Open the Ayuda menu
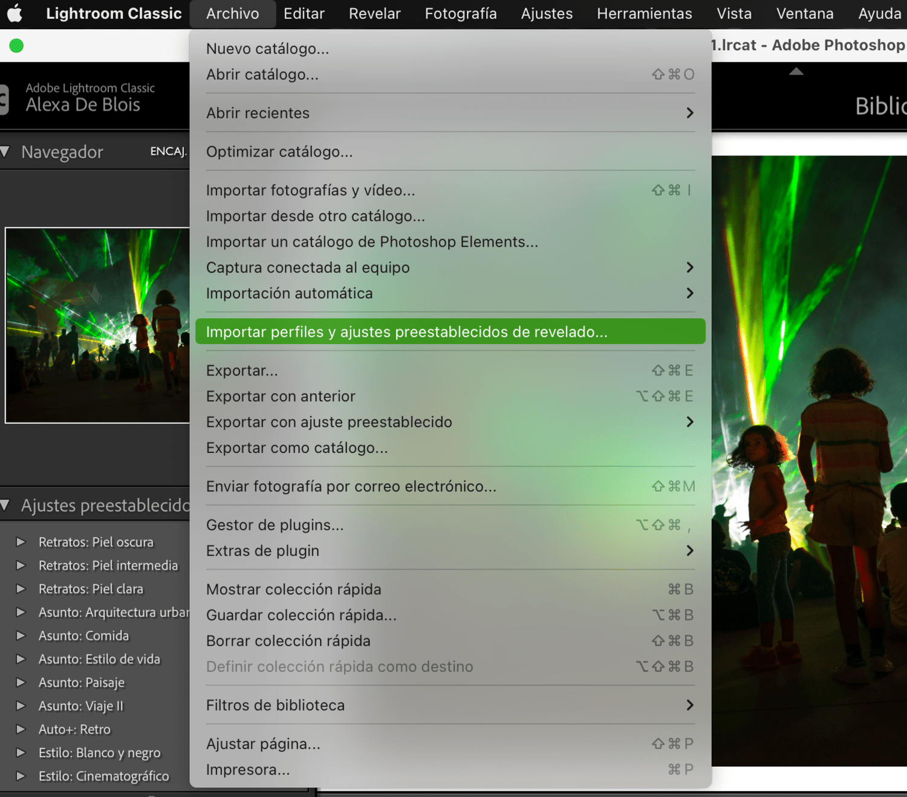Screen dimensions: 907x797 pos(879,13)
